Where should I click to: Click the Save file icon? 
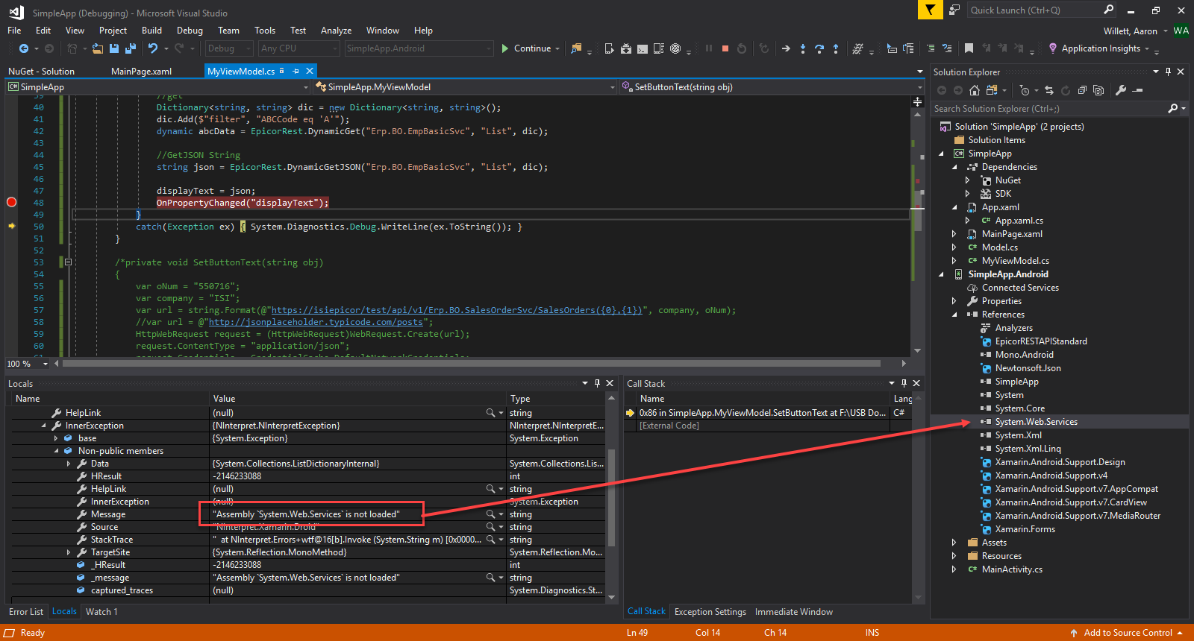pyautogui.click(x=114, y=48)
